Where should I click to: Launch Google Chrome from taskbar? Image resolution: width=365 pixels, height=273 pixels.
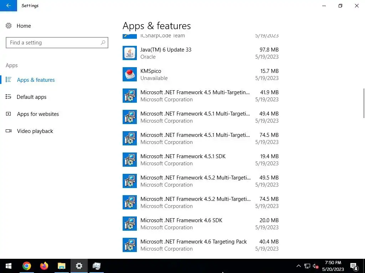click(x=27, y=266)
